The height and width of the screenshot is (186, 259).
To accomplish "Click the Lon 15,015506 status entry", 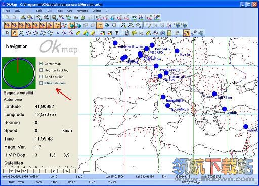I will click(115, 176).
